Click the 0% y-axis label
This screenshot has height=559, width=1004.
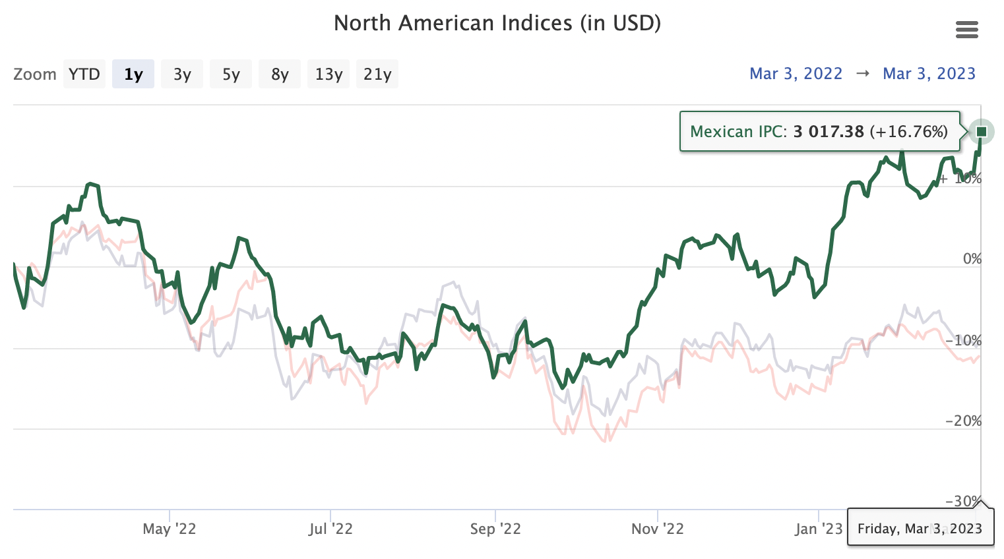point(972,259)
